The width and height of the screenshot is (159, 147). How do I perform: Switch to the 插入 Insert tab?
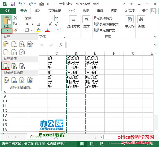pos(37,11)
